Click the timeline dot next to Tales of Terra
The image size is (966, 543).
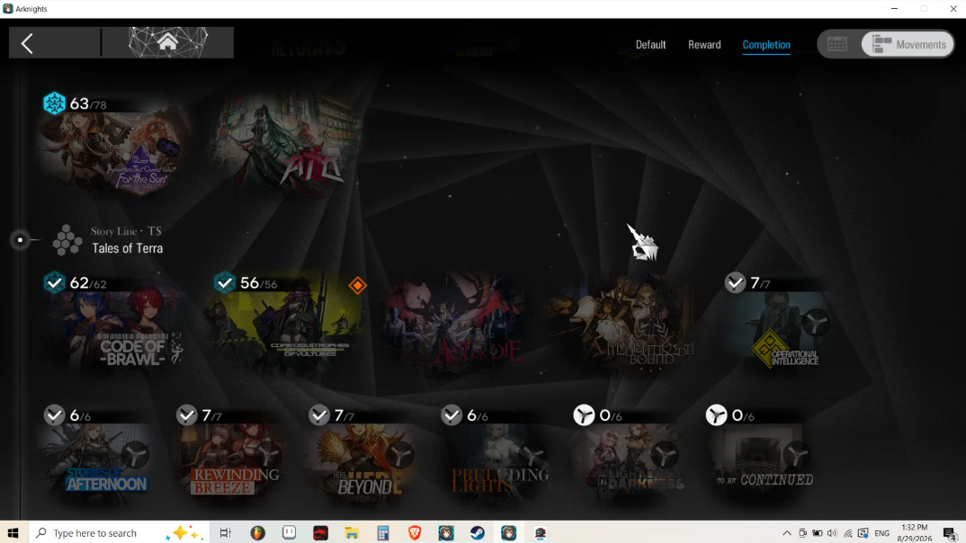click(x=21, y=240)
